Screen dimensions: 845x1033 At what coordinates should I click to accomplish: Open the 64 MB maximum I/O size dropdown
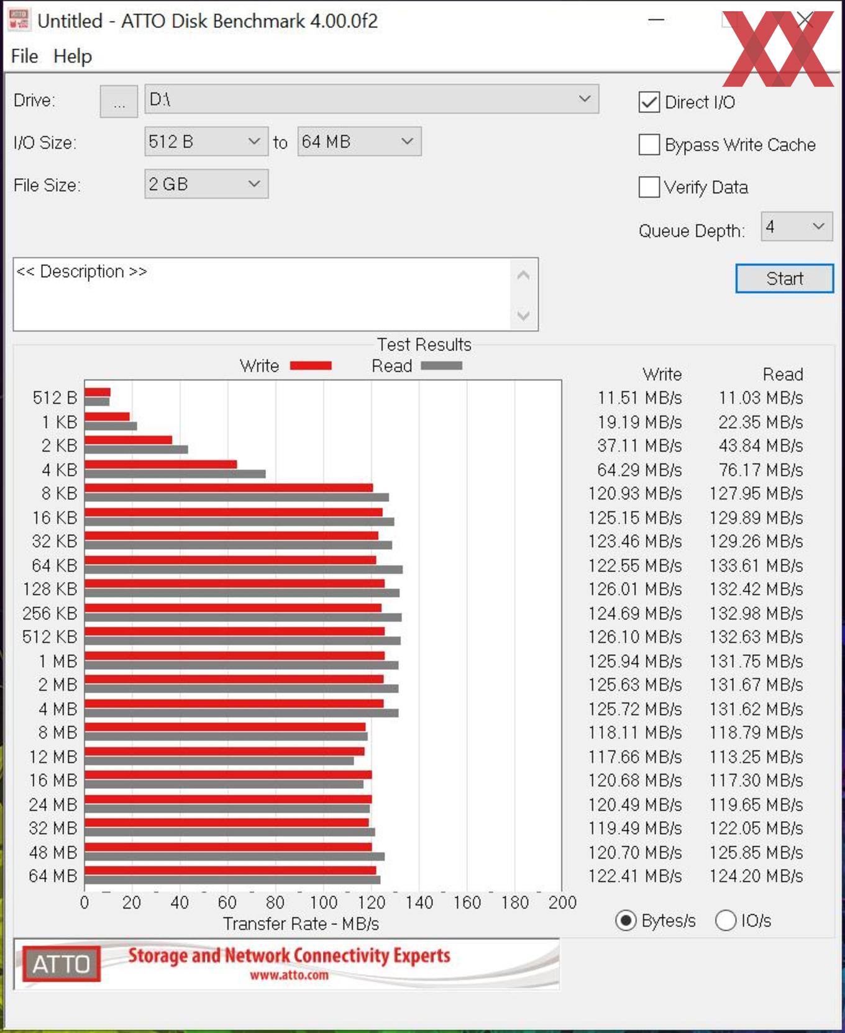(x=359, y=142)
